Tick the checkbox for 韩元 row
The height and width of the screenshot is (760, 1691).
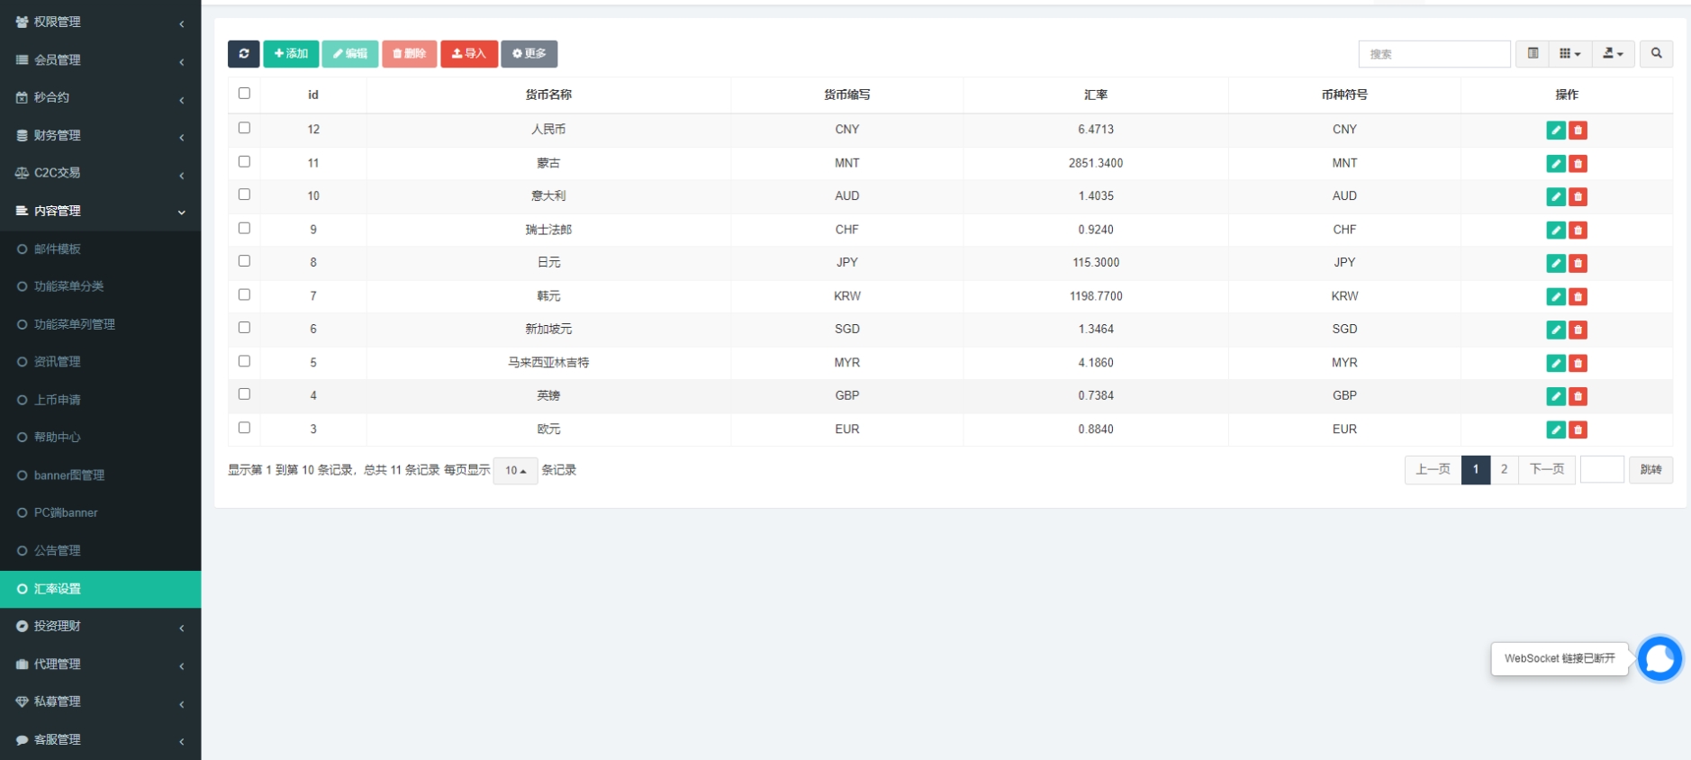pyautogui.click(x=244, y=295)
